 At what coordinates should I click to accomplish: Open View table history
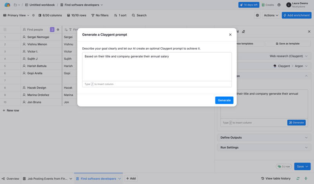[276, 179]
